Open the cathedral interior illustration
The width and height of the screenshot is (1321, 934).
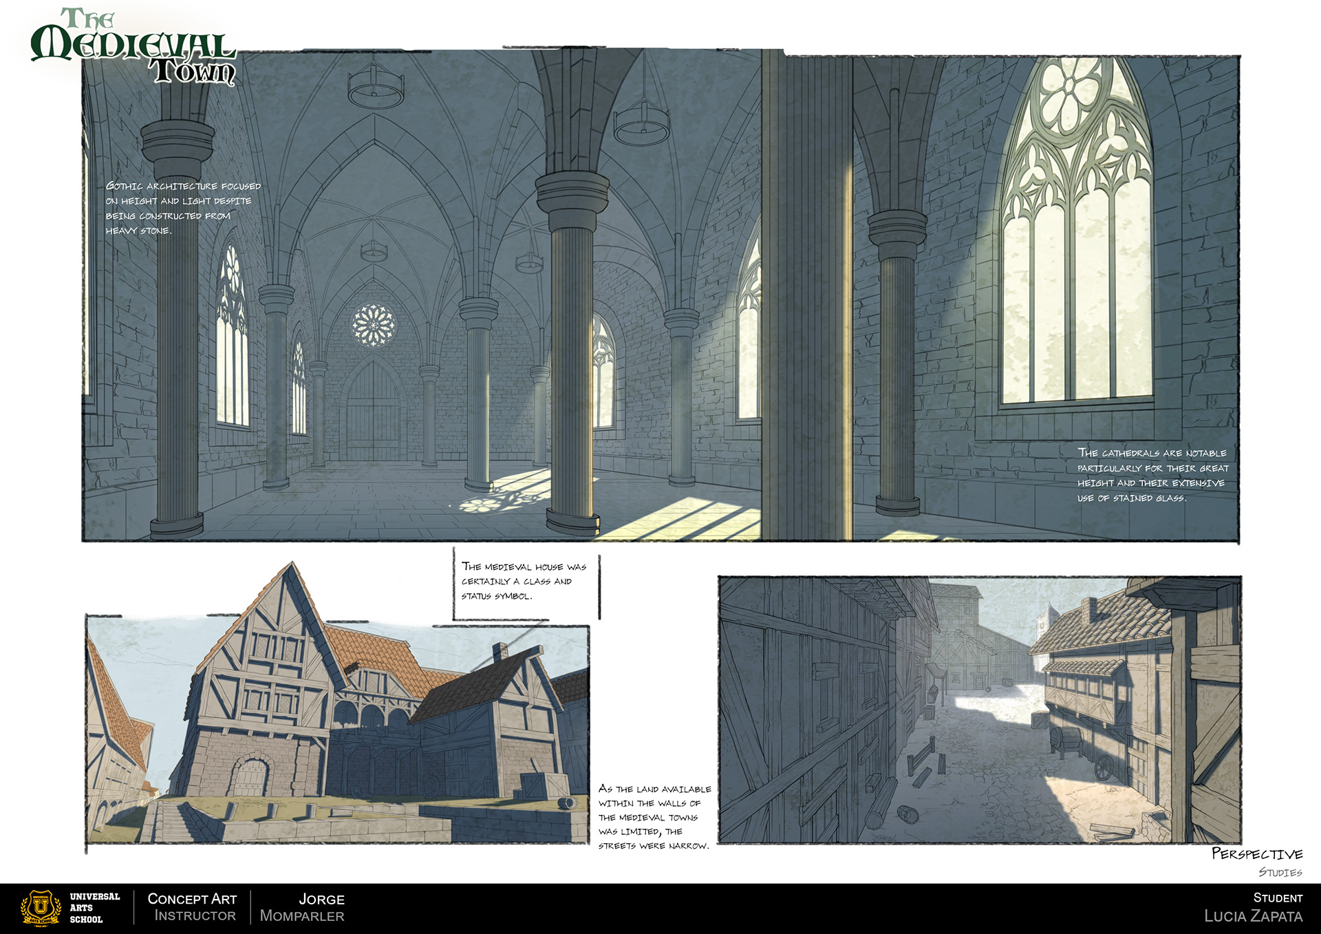(x=660, y=297)
